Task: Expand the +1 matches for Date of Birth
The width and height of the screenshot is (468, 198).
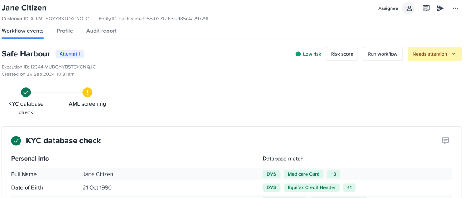Action: click(x=349, y=187)
